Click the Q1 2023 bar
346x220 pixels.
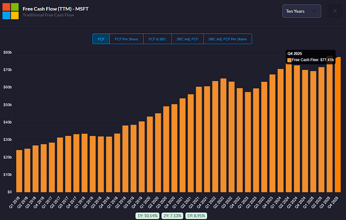click(248, 142)
